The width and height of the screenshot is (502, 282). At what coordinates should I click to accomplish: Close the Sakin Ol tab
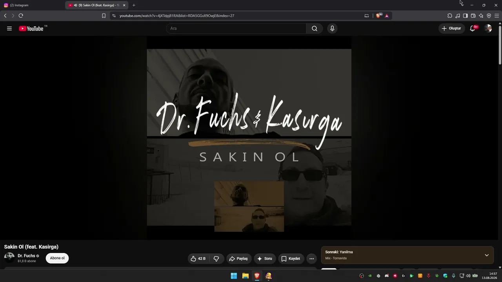(124, 5)
